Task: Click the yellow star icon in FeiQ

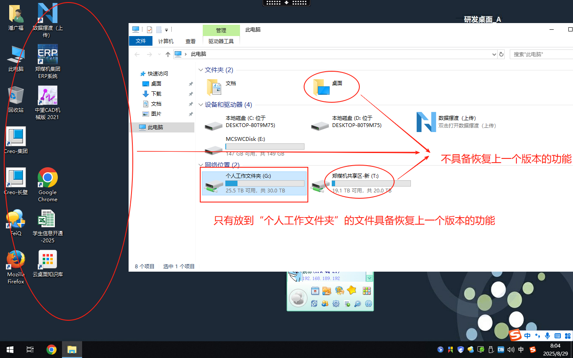Action: [x=351, y=291]
